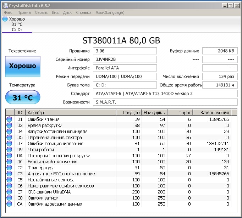Minimize the CrystalDiskInfo window

pyautogui.click(x=225, y=6)
